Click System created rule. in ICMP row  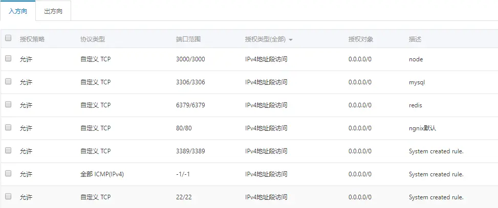(x=436, y=174)
